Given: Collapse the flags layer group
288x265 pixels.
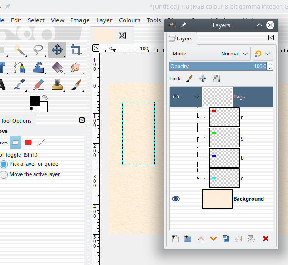Looking at the screenshot, I should point(197,97).
